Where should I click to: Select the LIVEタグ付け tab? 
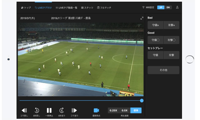[x=43, y=8]
